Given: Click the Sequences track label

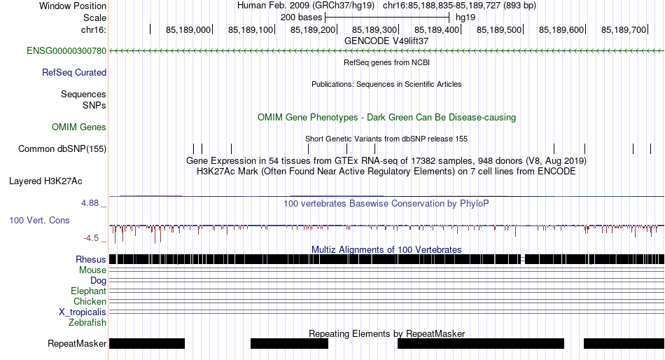Looking at the screenshot, I should coord(83,95).
